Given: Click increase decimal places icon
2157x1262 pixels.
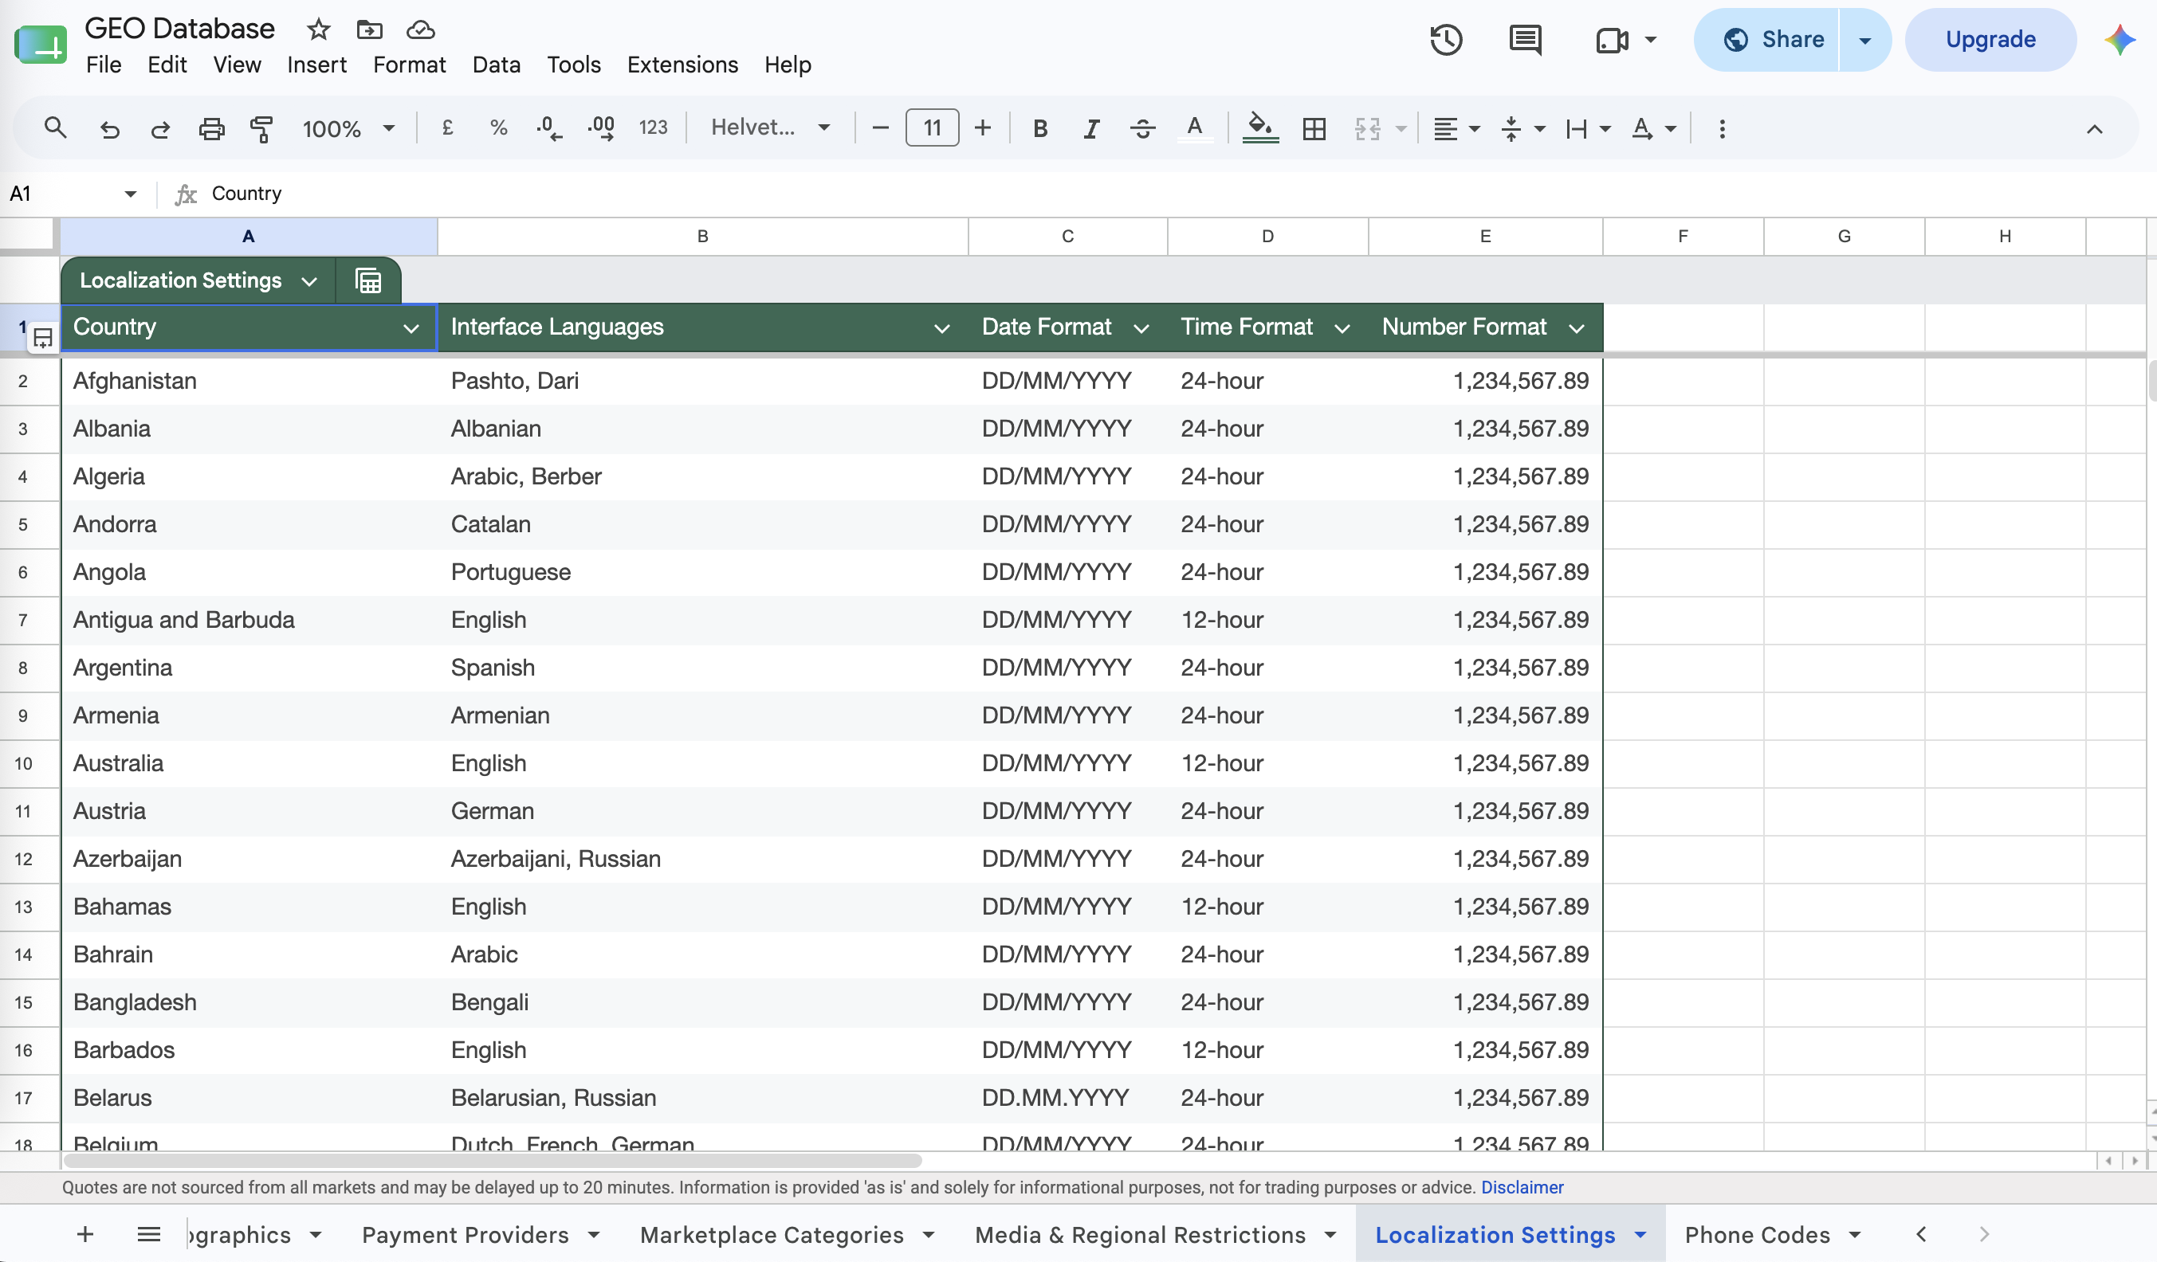Looking at the screenshot, I should tap(601, 128).
